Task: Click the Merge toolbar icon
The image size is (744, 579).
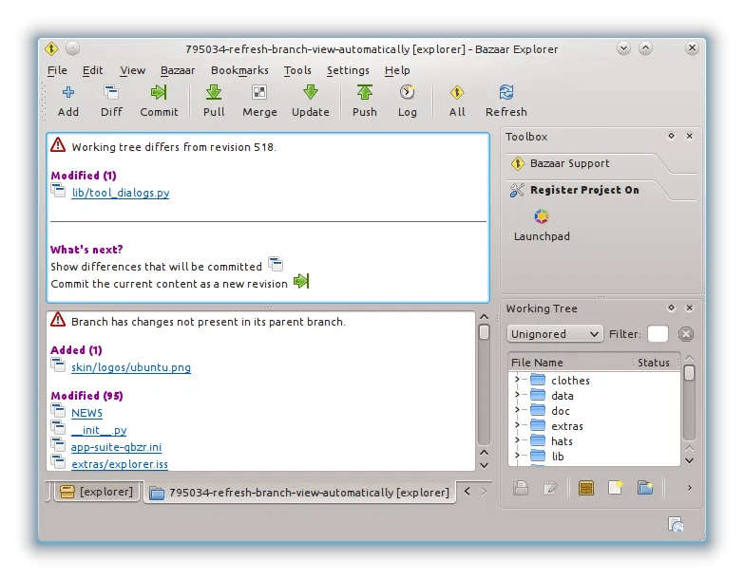Action: coord(259,92)
